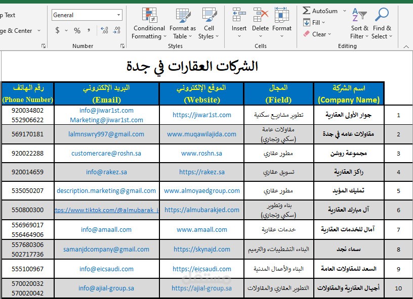Open Find & Select magnifier

click(382, 24)
